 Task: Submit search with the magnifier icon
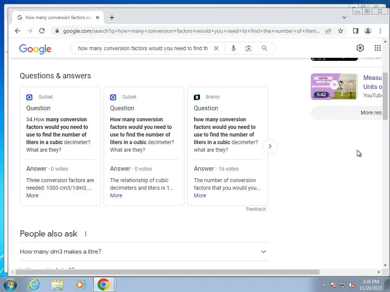point(264,48)
